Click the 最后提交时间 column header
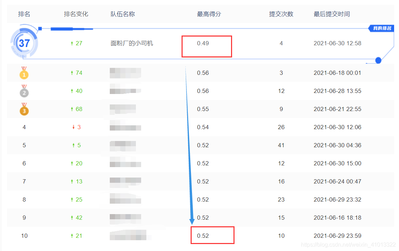Screen dimensions: 399x251 tap(331, 14)
